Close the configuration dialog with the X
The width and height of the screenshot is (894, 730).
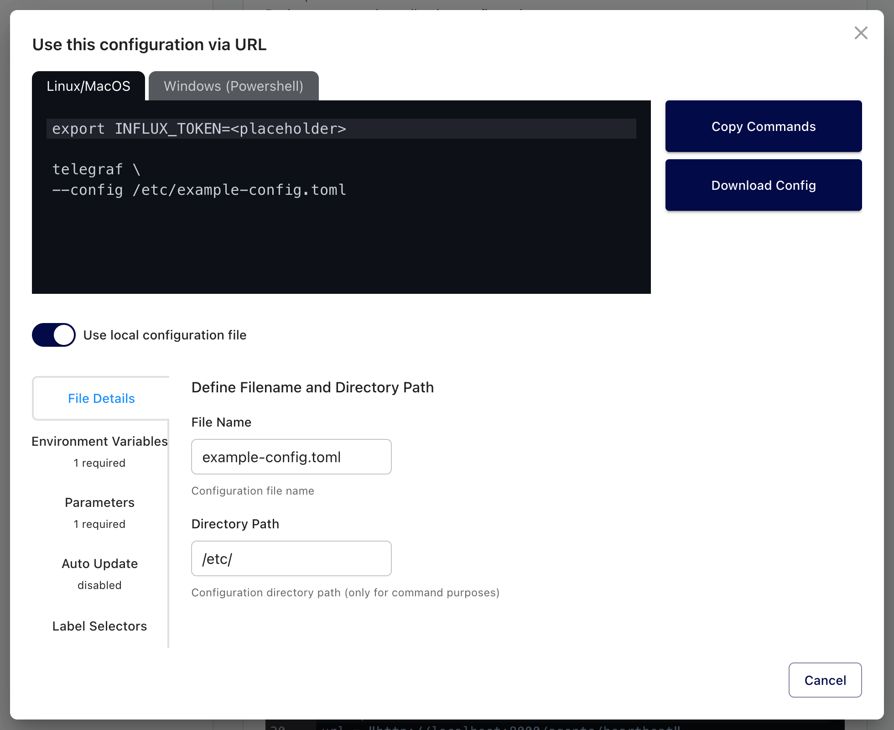pyautogui.click(x=861, y=33)
